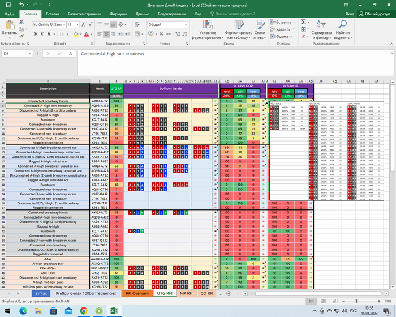Activate the Format Painter brush
396x317 pixels.
point(21,36)
